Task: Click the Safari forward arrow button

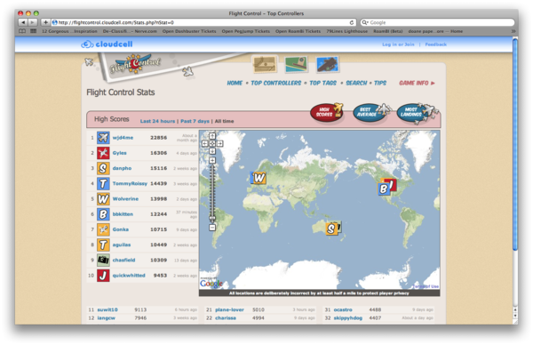Action: coord(33,22)
